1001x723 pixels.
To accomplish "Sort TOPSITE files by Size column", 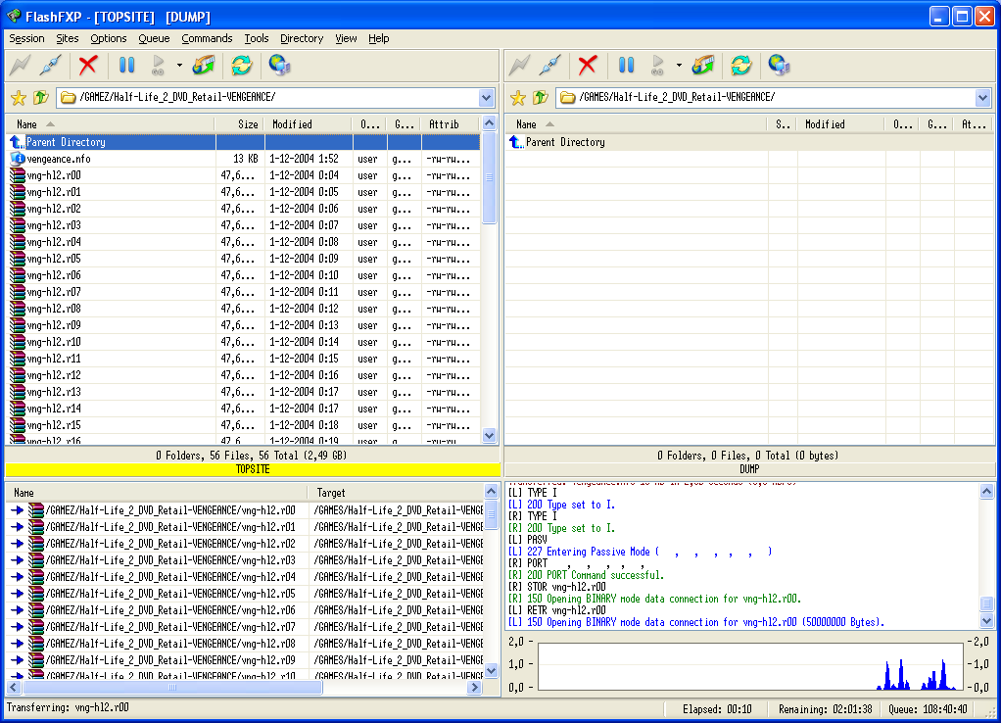I will click(240, 123).
